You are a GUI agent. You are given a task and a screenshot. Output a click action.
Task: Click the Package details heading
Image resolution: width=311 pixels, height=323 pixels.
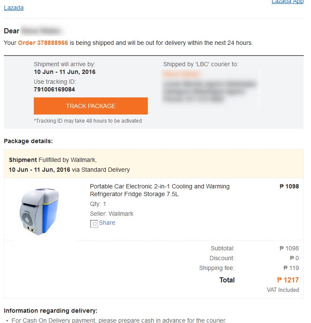28,141
